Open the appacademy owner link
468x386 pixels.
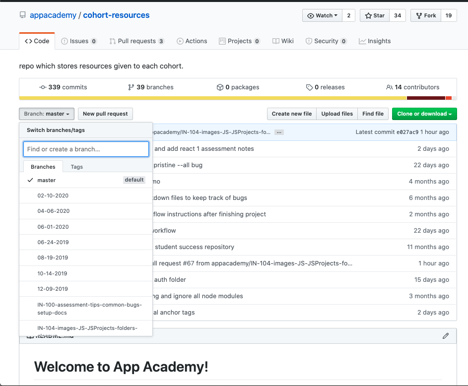(x=53, y=15)
